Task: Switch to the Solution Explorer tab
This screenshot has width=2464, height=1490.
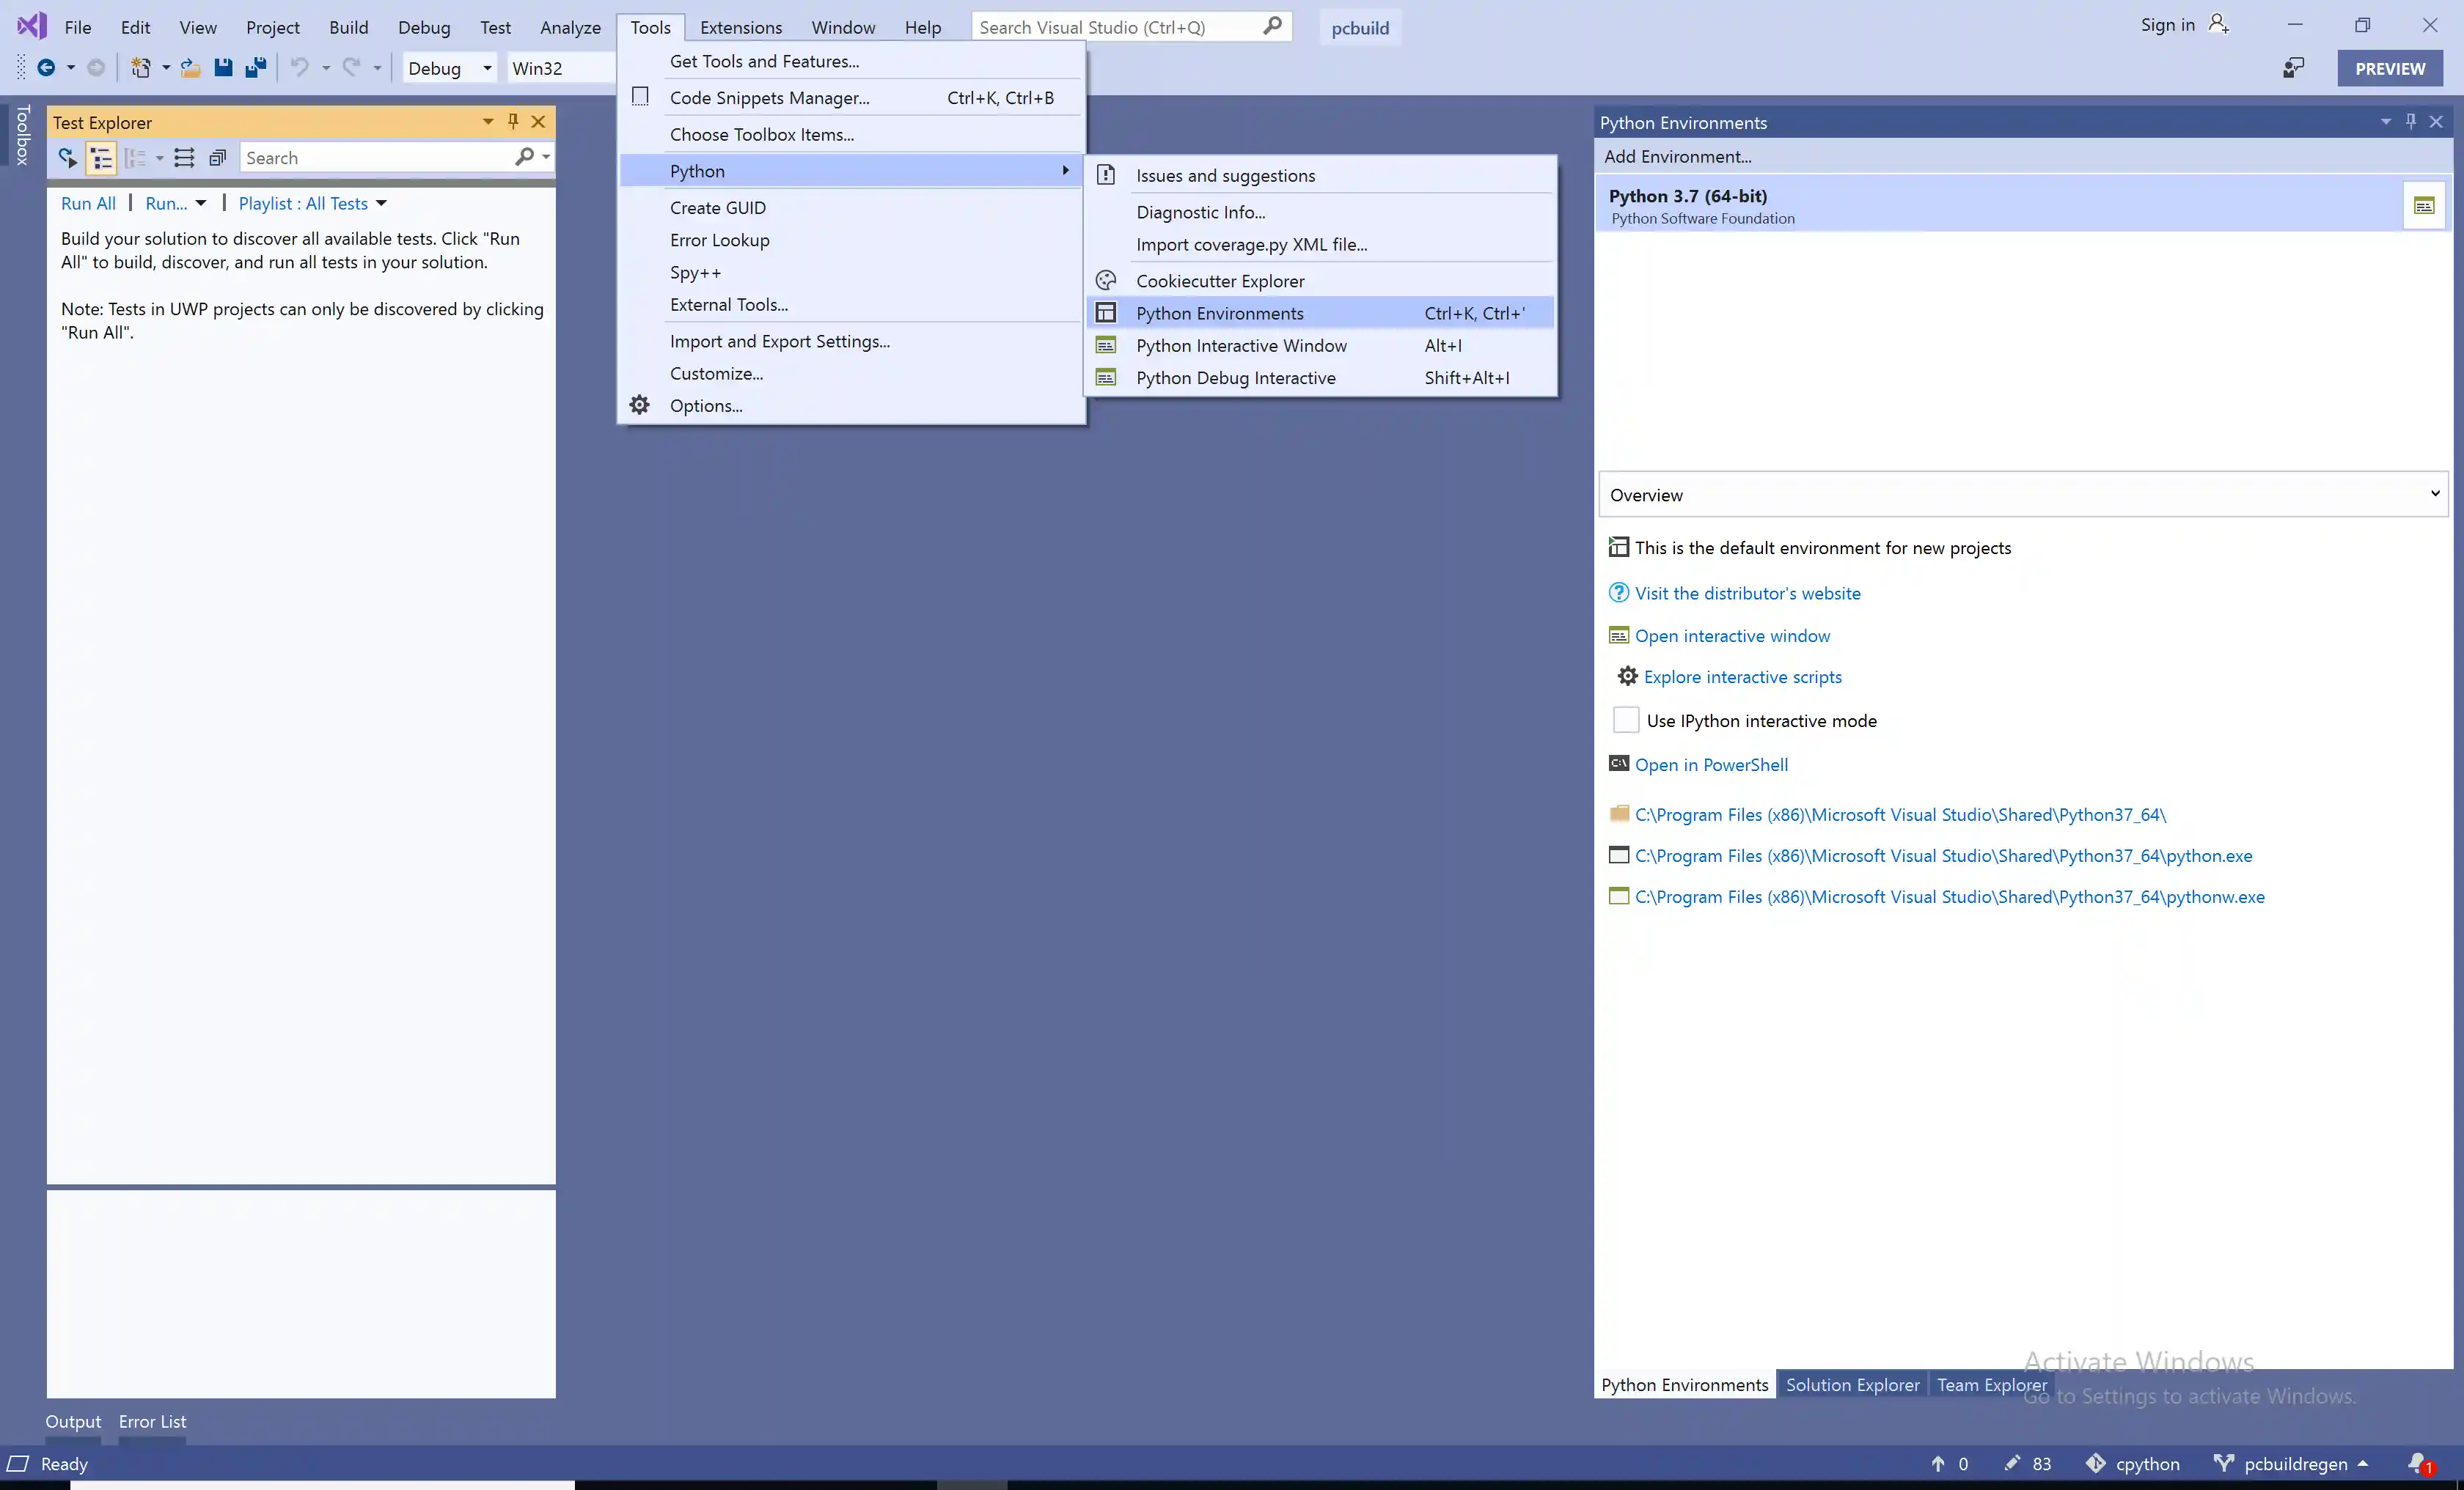Action: tap(1852, 1384)
